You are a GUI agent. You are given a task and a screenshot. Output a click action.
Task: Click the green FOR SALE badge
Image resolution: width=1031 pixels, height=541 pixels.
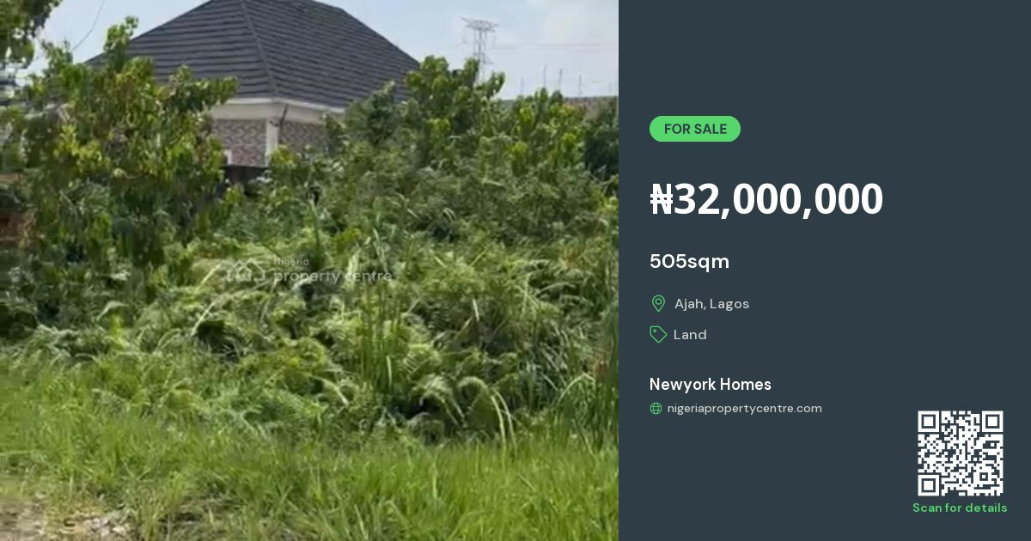point(695,129)
